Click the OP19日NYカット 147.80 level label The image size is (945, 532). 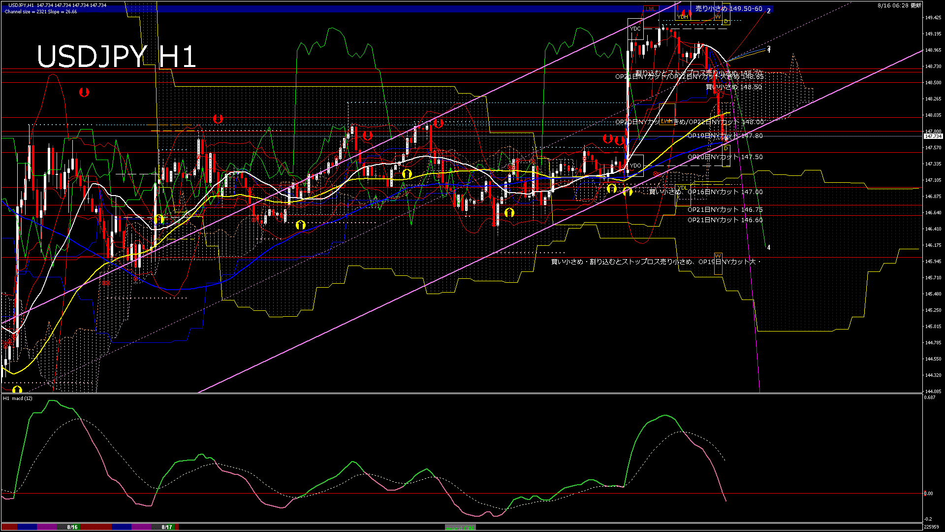coord(725,136)
